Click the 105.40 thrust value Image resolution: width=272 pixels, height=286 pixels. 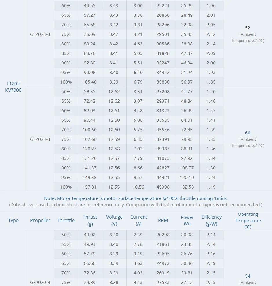click(90, 82)
